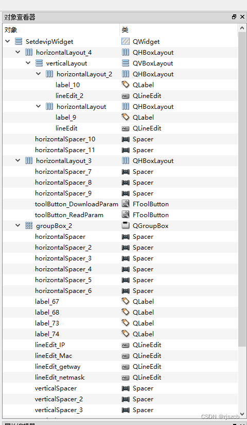Click the scrollbar down arrow
The height and width of the screenshot is (425, 247).
pyautogui.click(x=242, y=414)
